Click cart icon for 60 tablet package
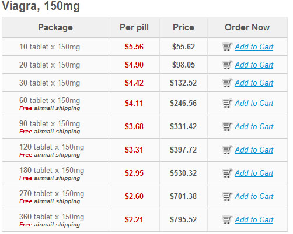 227,103
